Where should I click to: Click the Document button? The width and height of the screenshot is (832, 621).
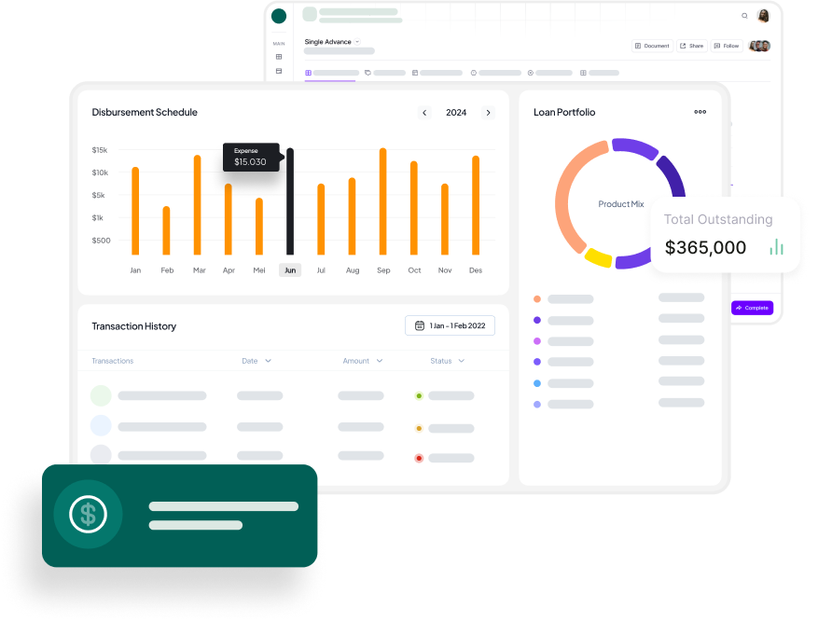652,46
